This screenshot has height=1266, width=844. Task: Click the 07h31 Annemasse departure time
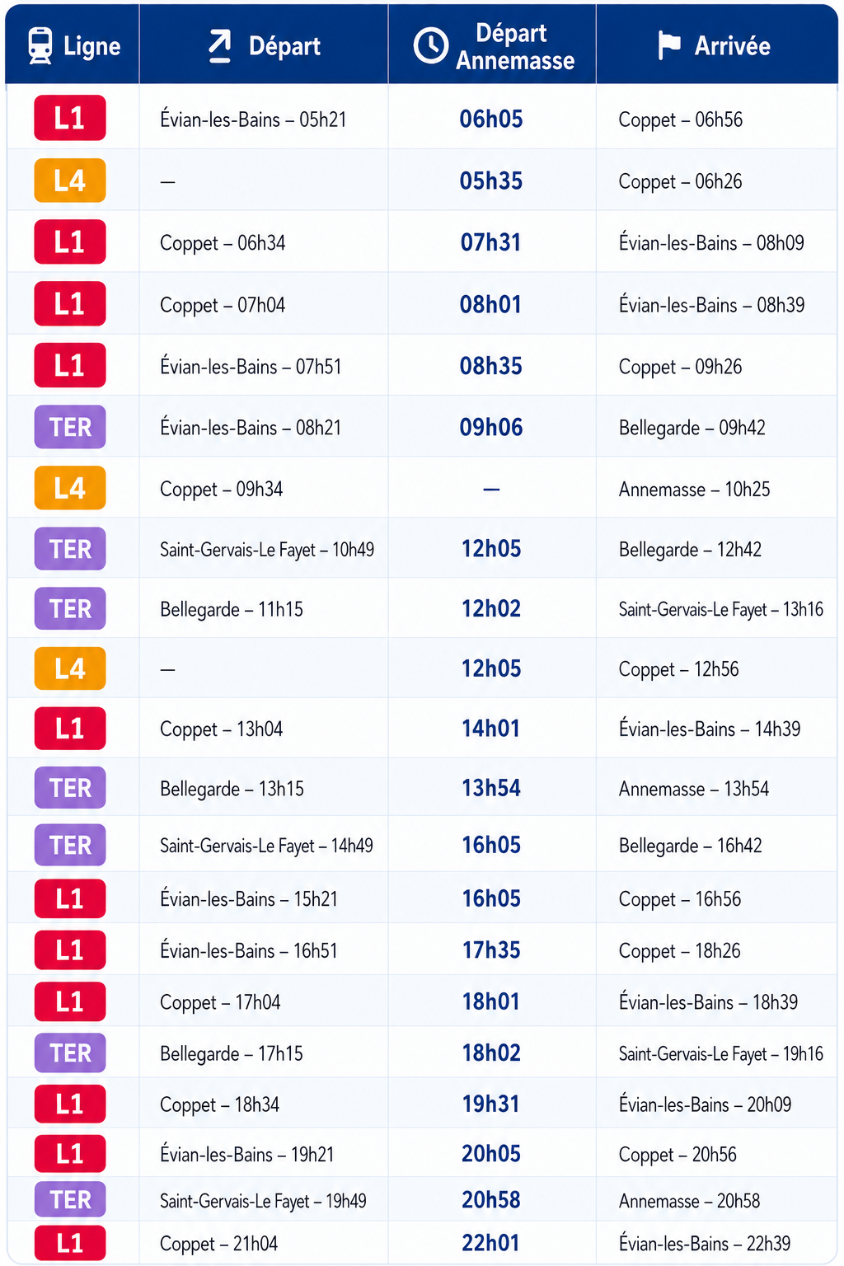tap(490, 242)
